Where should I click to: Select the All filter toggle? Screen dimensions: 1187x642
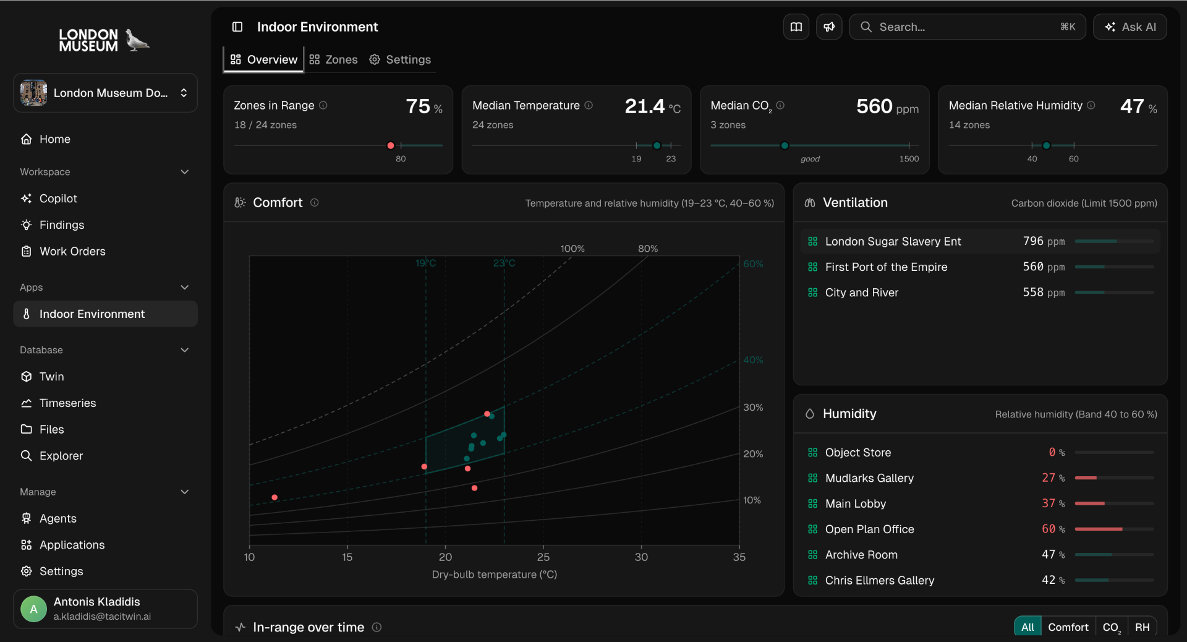click(1027, 627)
